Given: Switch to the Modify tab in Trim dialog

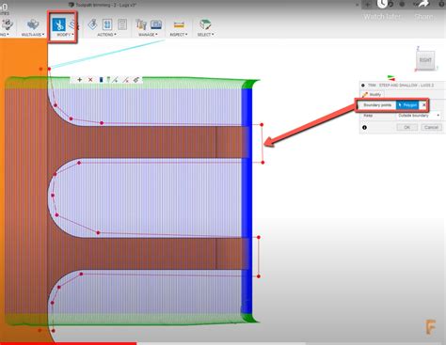Looking at the screenshot, I should tap(372, 94).
